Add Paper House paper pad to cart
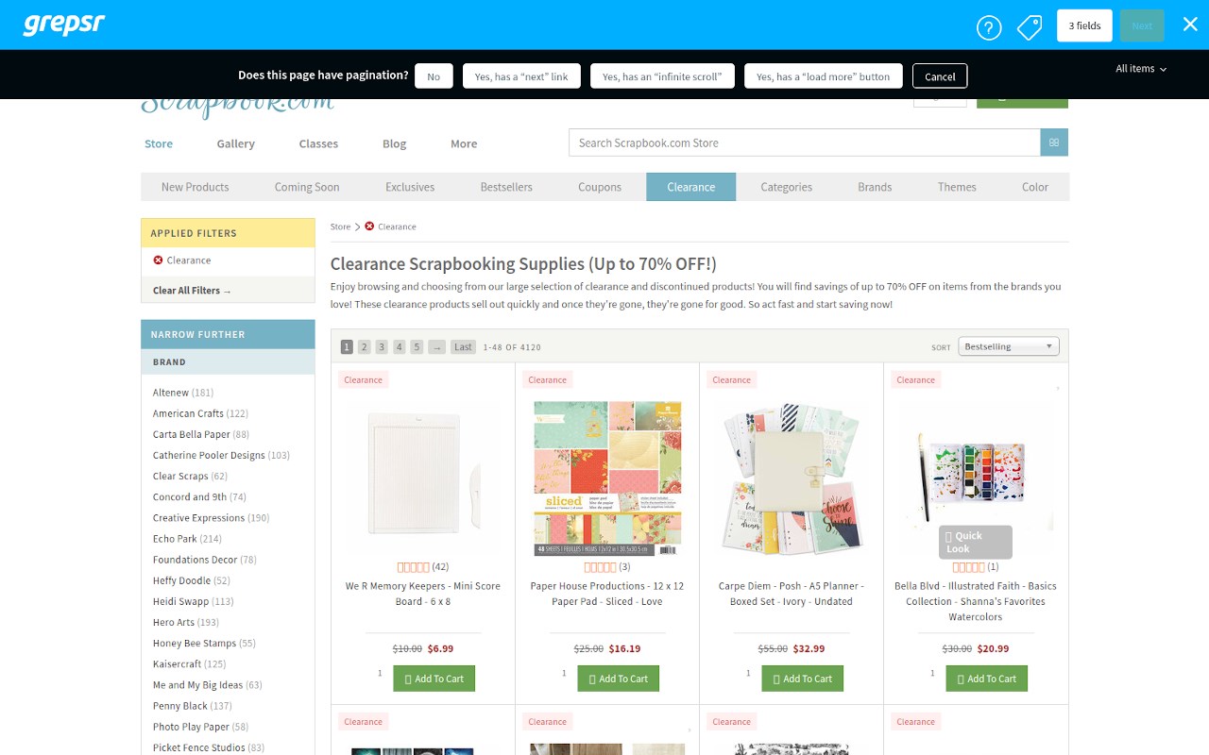The image size is (1209, 755). point(619,679)
